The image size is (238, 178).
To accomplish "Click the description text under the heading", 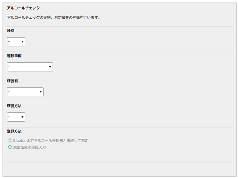I will 53,17.
